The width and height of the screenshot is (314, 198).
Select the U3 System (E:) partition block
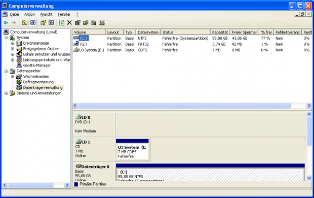click(132, 150)
